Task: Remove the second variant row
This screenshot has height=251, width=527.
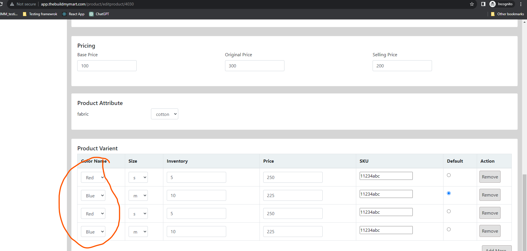Action: click(490, 195)
